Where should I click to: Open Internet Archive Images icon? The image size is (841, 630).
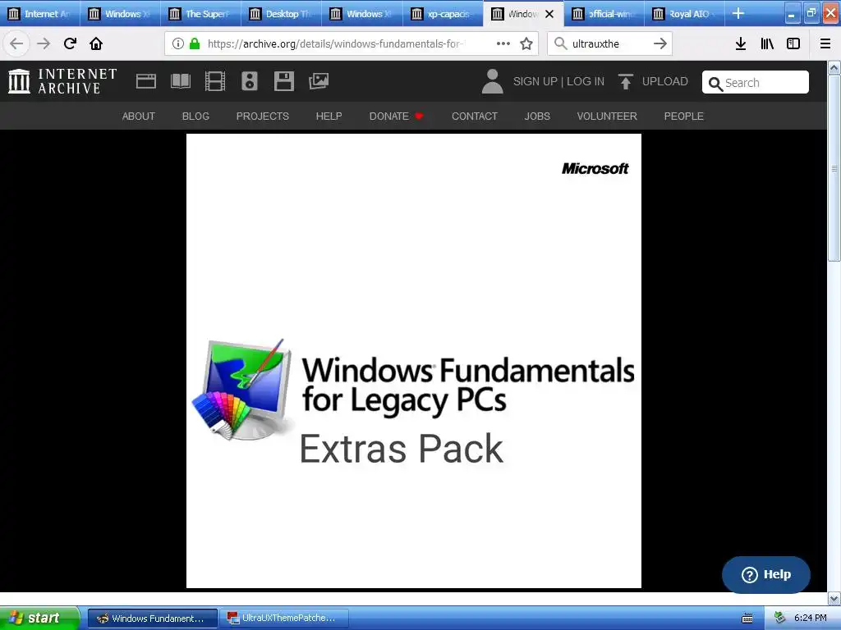click(x=319, y=81)
